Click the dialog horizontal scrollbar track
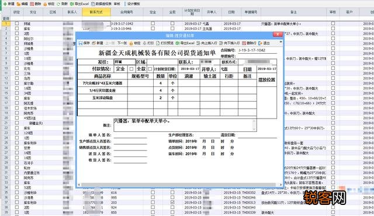The width and height of the screenshot is (374, 216). [x=179, y=185]
